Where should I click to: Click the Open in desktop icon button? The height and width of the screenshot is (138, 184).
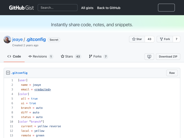coord(149,57)
